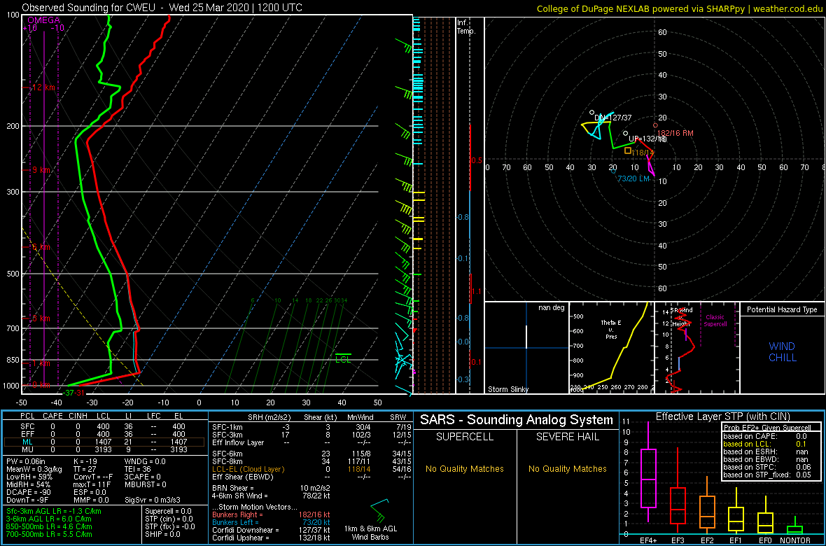Select the '73/20 LM' storm motion label
Viewport: 826px width, 546px height.
coord(633,178)
